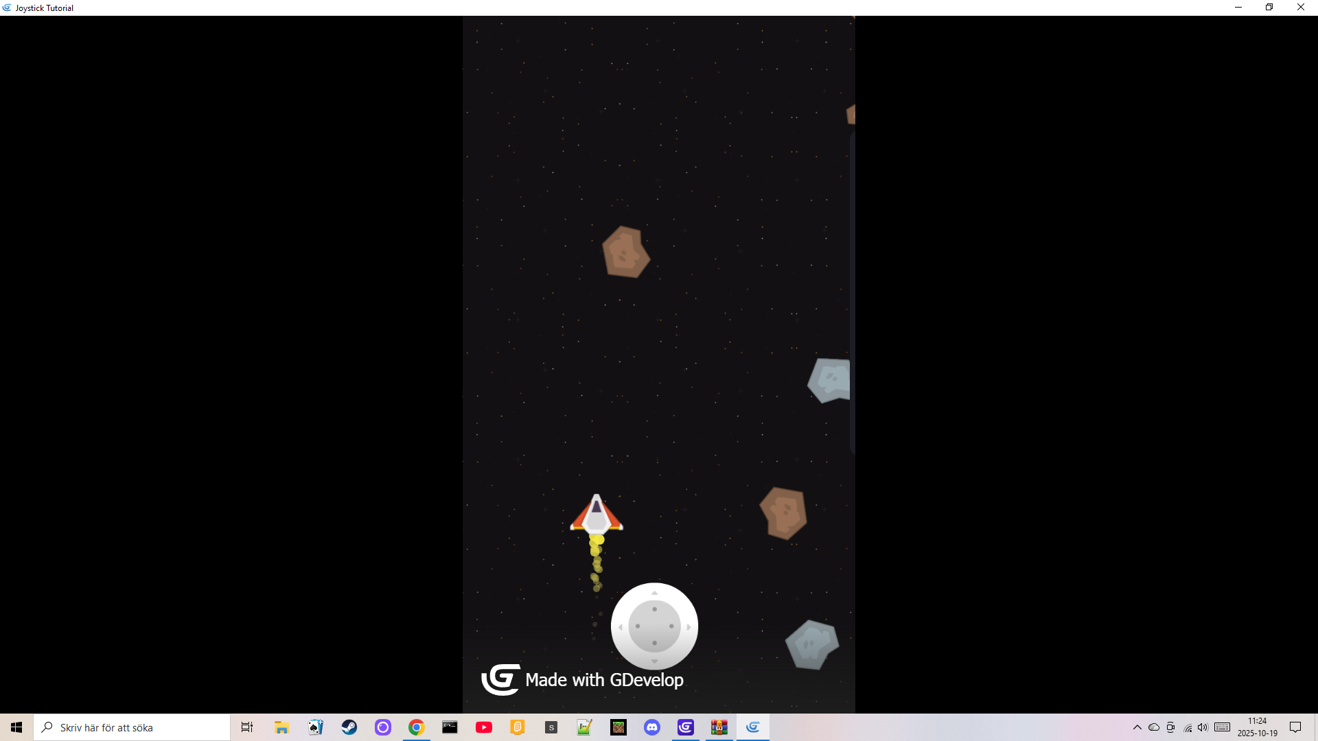
Task: Click the brown asteroid above the spaceship
Action: pyautogui.click(x=625, y=252)
